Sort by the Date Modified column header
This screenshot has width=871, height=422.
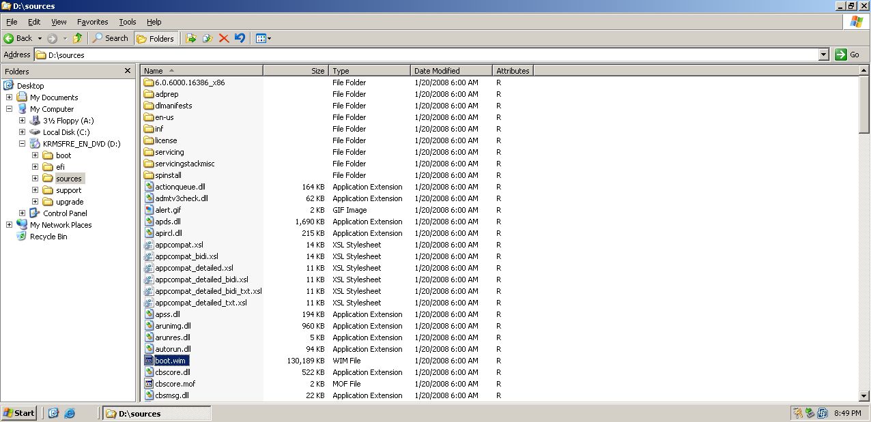451,70
